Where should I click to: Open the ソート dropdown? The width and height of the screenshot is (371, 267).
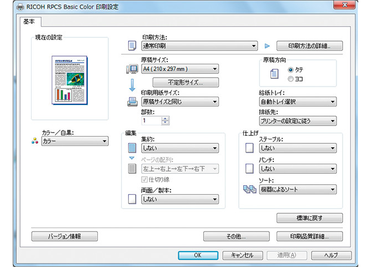coord(298,189)
